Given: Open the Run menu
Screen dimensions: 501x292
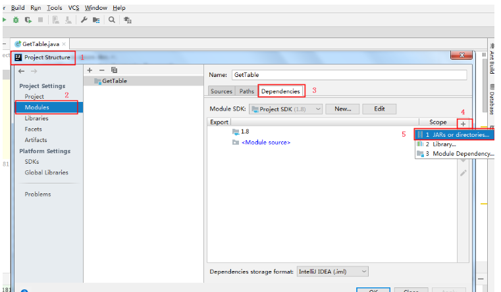Looking at the screenshot, I should point(36,8).
